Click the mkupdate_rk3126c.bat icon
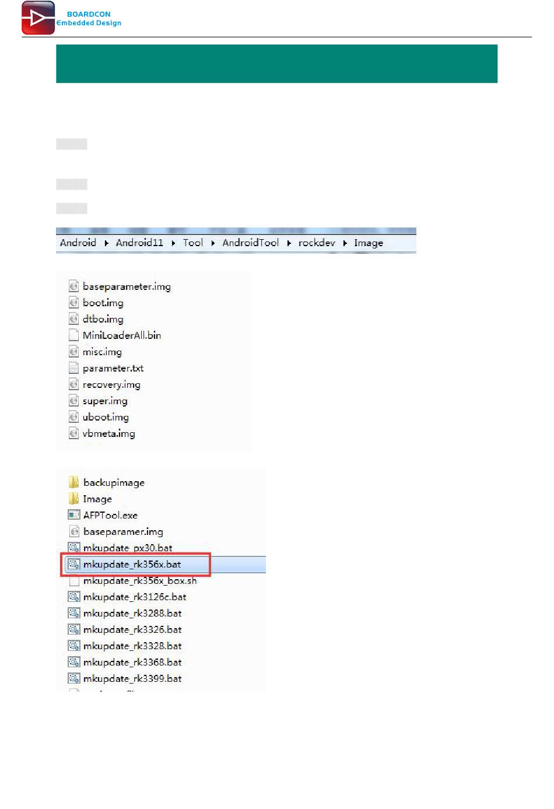Screen dimensions: 554x809 pos(74,597)
